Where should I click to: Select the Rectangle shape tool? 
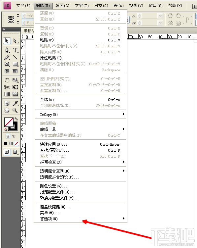coord(15,64)
